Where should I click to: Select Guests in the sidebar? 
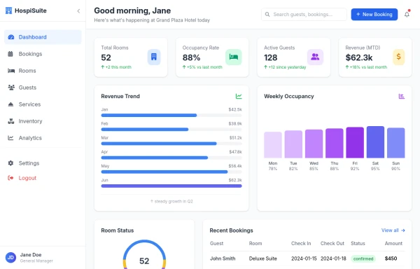(x=43, y=88)
